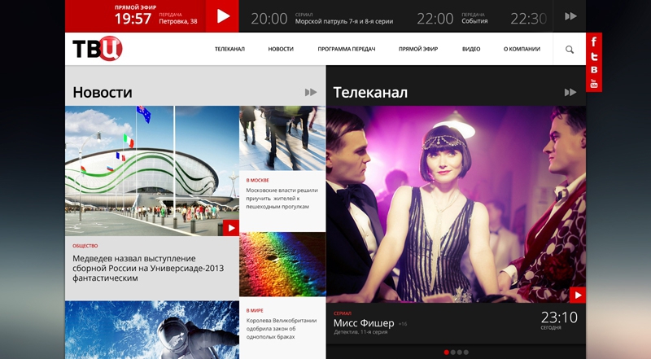Click the В Москве category label

(x=257, y=181)
